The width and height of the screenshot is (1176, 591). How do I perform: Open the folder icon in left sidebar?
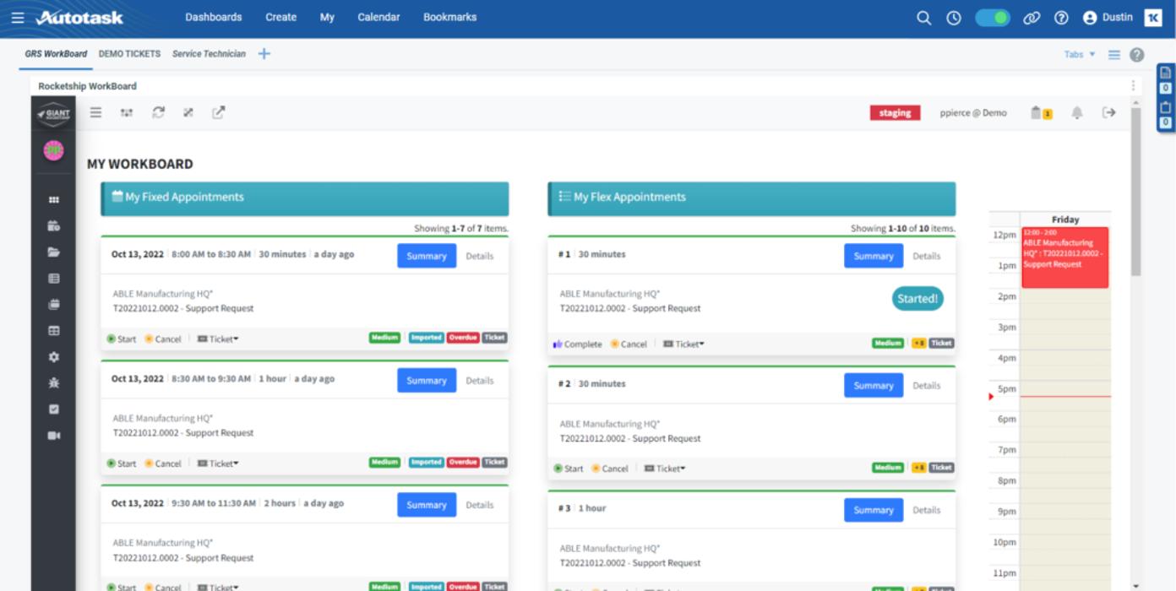click(x=54, y=252)
